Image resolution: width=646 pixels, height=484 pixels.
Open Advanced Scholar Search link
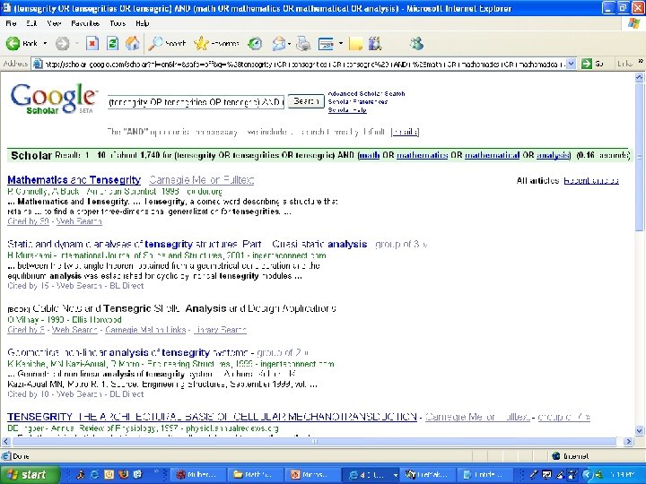point(366,93)
